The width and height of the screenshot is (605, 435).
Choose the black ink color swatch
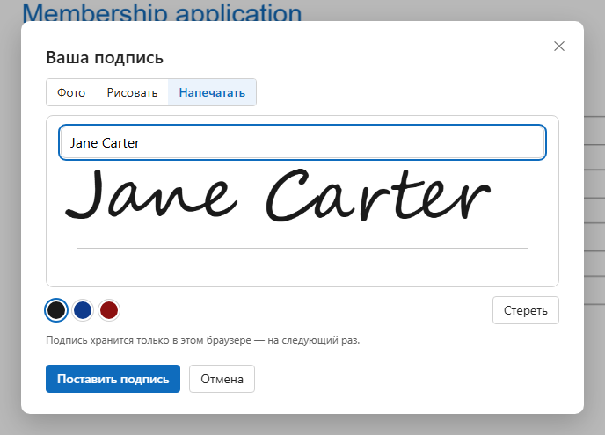tap(56, 310)
